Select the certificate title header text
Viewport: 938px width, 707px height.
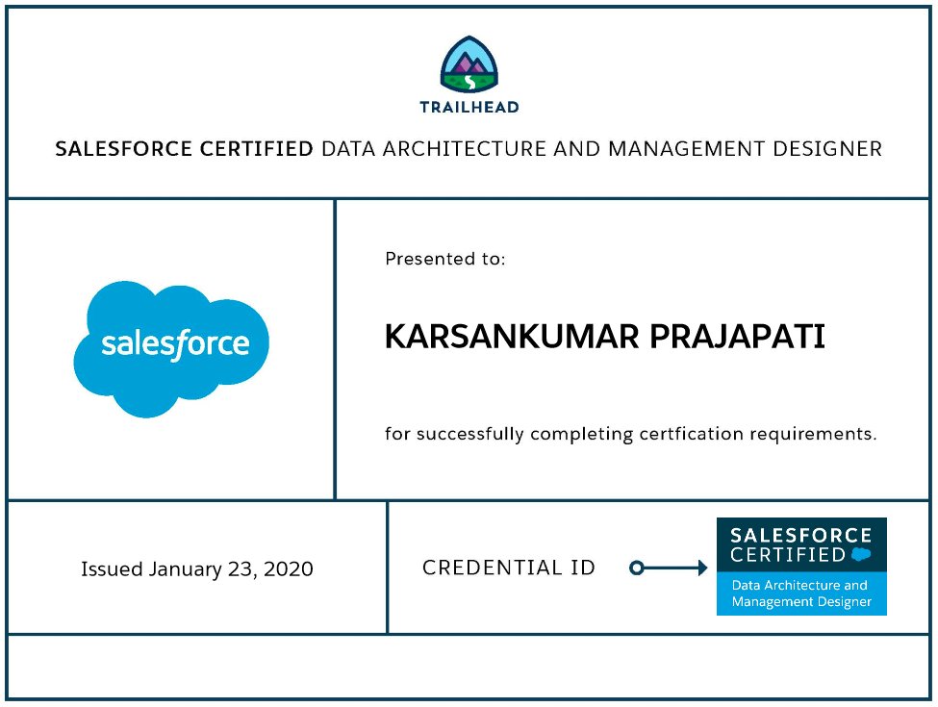coord(469,149)
